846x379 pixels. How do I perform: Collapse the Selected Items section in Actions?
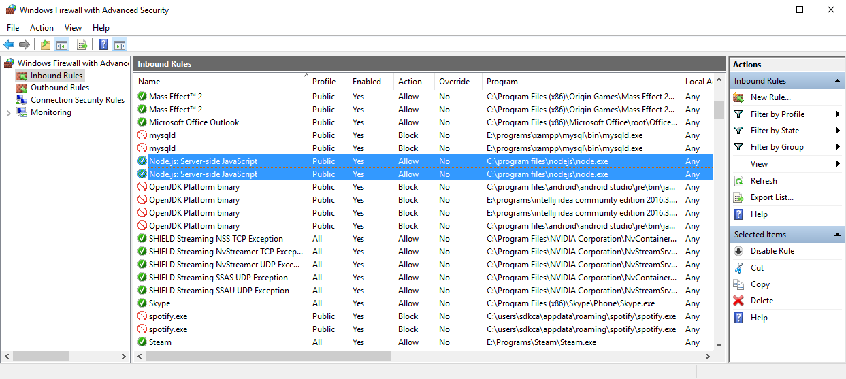[838, 235]
